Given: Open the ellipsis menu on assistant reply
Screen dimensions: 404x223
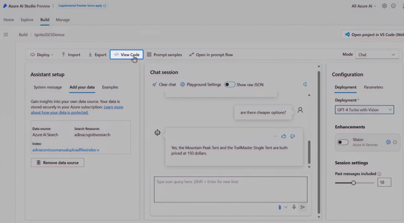Looking at the screenshot, I should click(x=276, y=136).
